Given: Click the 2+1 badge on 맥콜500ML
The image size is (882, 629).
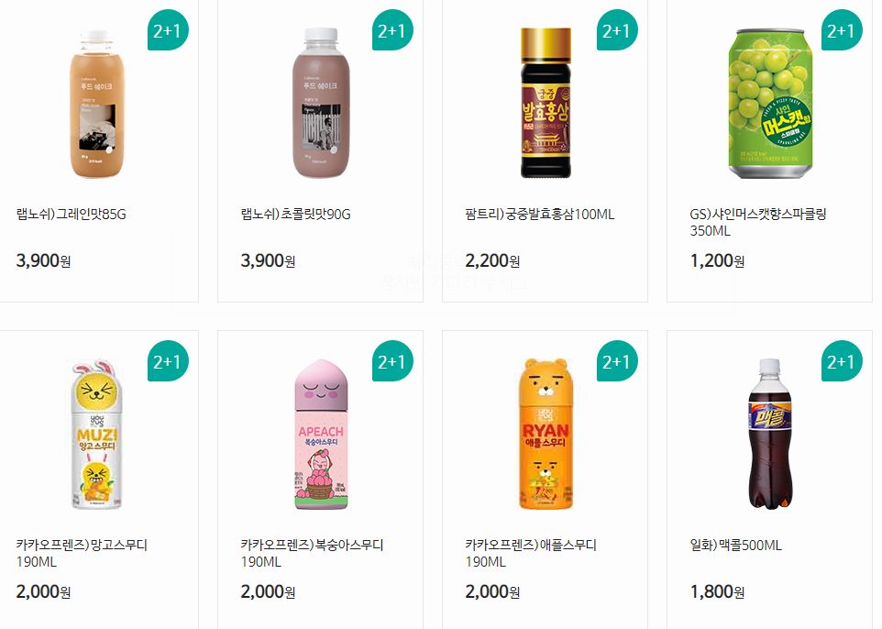Looking at the screenshot, I should [842, 360].
